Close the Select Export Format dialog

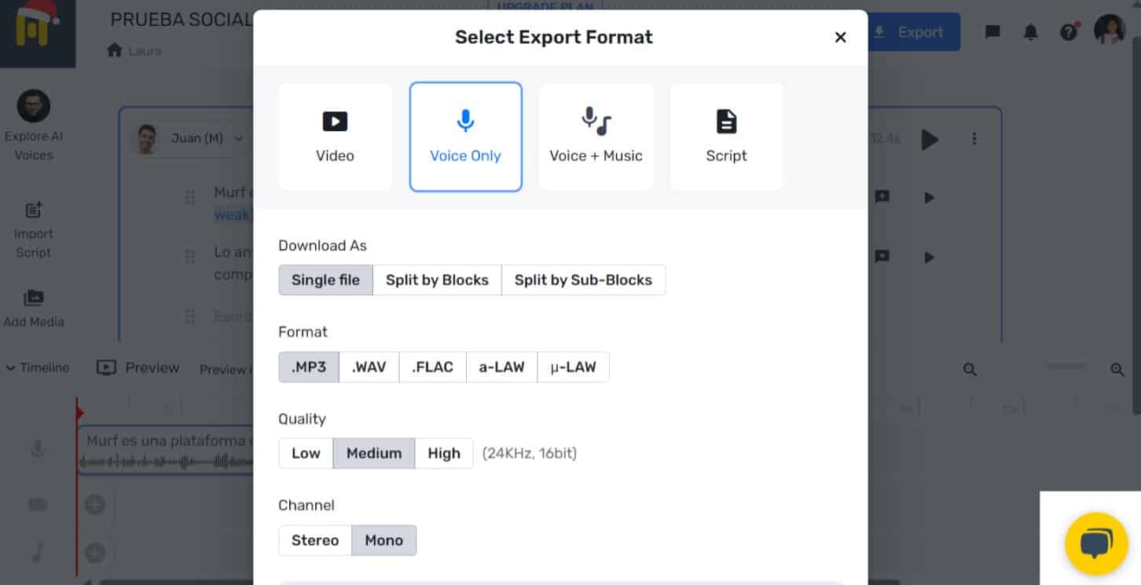(840, 37)
